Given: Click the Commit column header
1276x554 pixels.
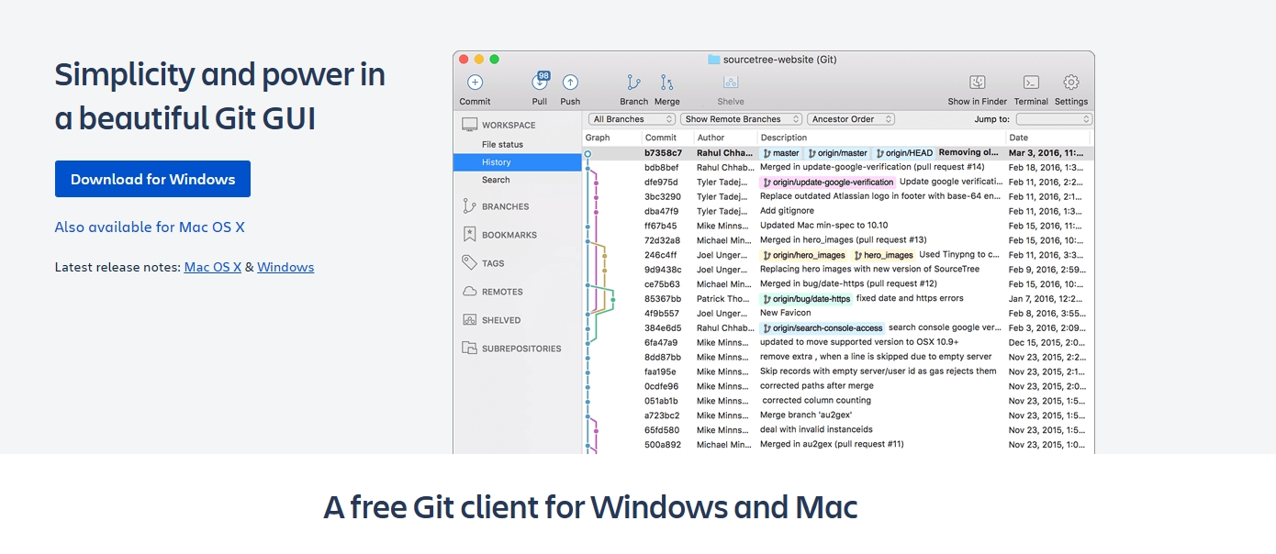Looking at the screenshot, I should coord(661,138).
